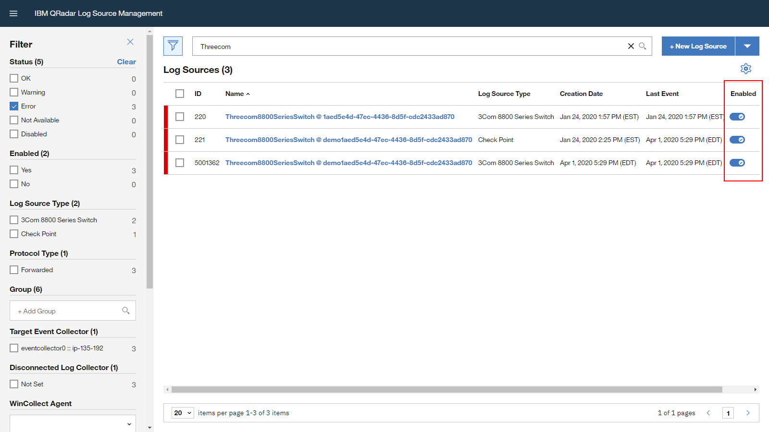Image resolution: width=769 pixels, height=432 pixels.
Task: Check the Not Set collector filter
Action: click(14, 384)
